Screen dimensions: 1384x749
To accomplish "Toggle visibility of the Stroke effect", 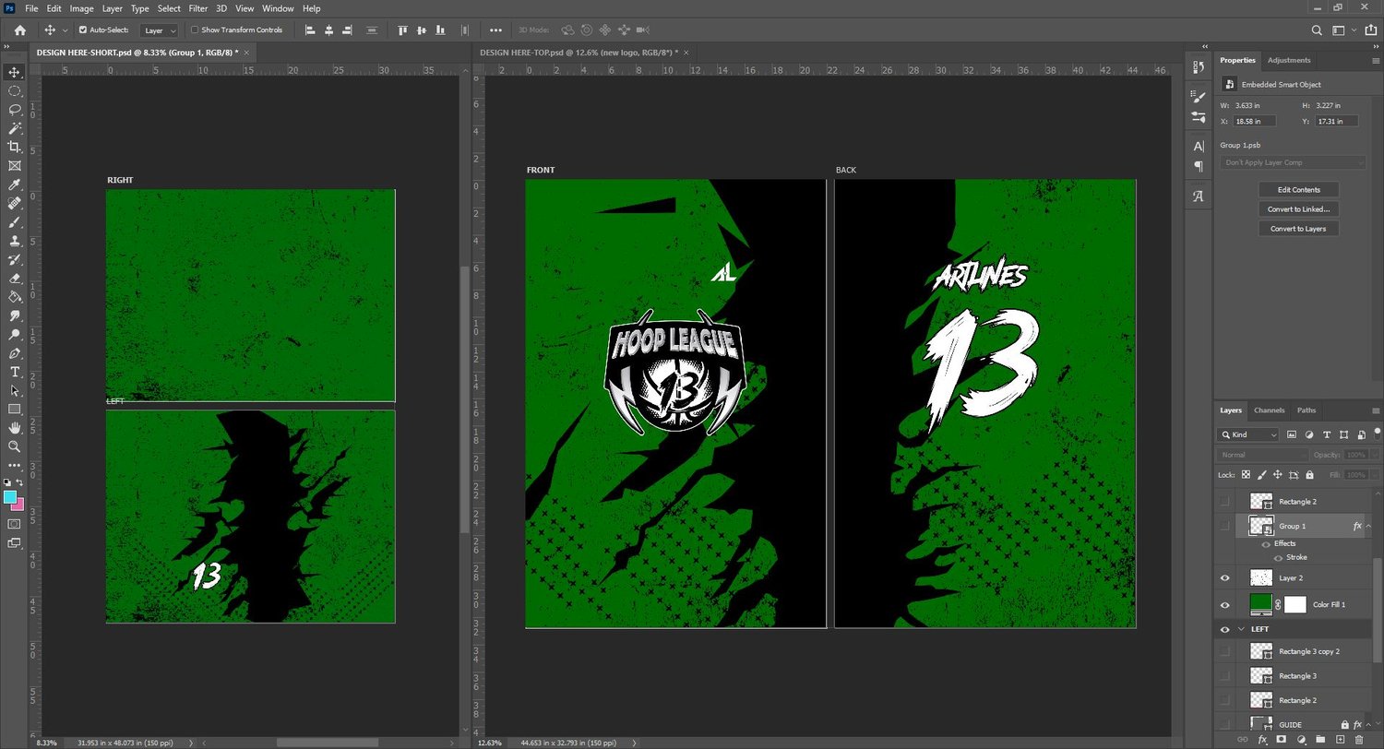I will (x=1278, y=558).
